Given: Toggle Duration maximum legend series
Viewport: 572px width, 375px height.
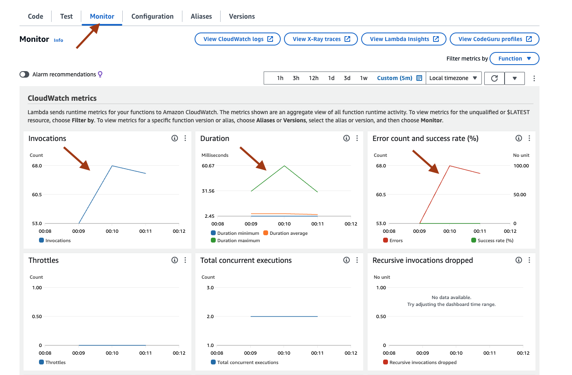Looking at the screenshot, I should (x=235, y=241).
